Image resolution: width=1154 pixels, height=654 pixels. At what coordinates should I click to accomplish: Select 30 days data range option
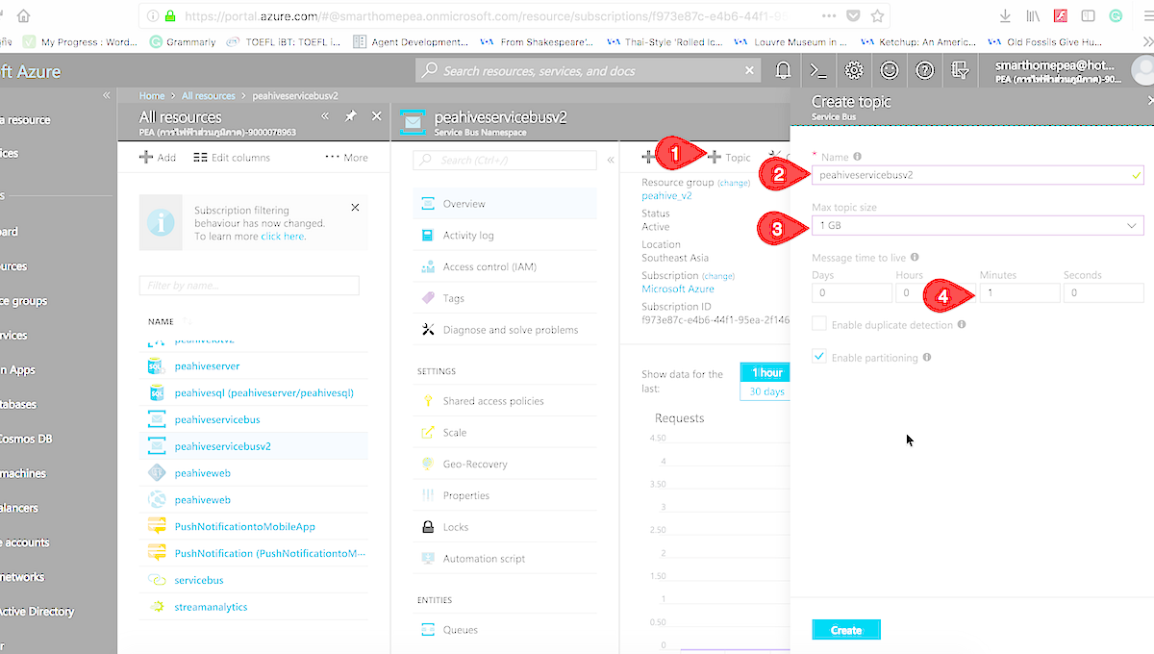click(764, 392)
